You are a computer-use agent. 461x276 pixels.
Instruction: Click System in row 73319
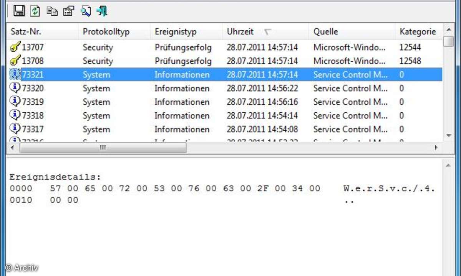[x=96, y=102]
